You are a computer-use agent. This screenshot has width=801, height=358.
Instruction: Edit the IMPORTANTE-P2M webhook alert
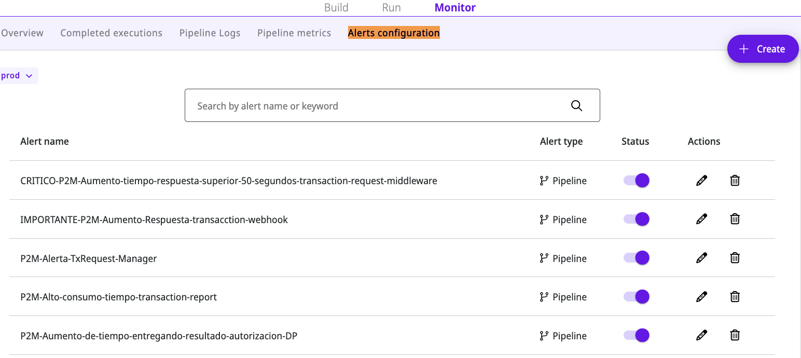coord(701,219)
